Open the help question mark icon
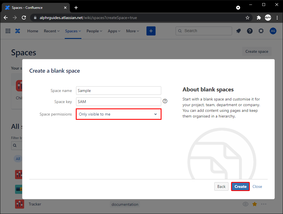Image resolution: width=283 pixels, height=214 pixels. 250,31
